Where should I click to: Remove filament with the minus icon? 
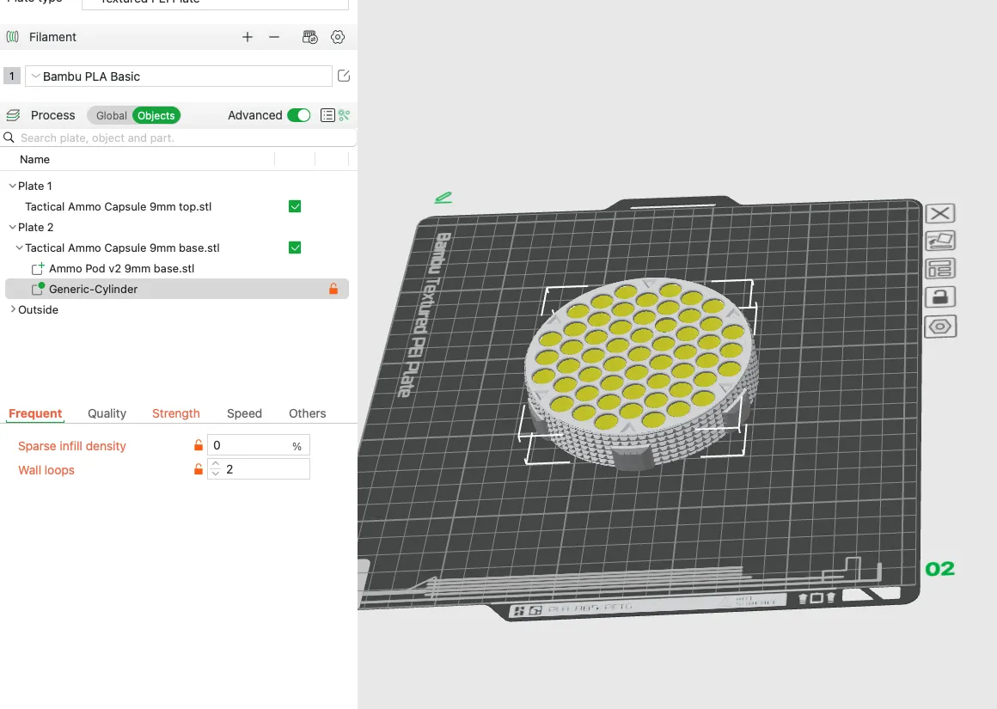click(274, 37)
